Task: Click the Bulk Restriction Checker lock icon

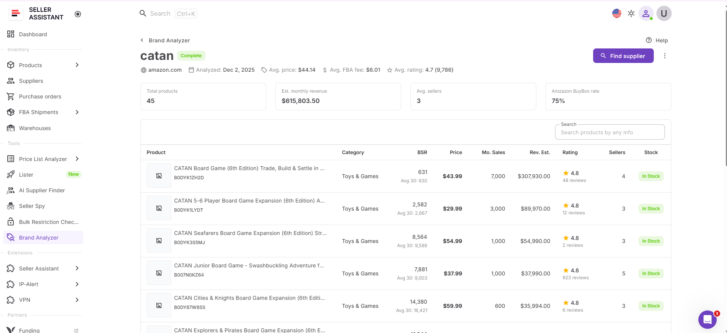Action: (x=11, y=222)
